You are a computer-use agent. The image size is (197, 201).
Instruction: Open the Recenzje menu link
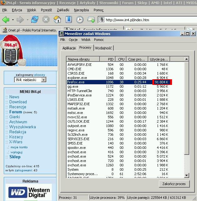click(x=18, y=107)
